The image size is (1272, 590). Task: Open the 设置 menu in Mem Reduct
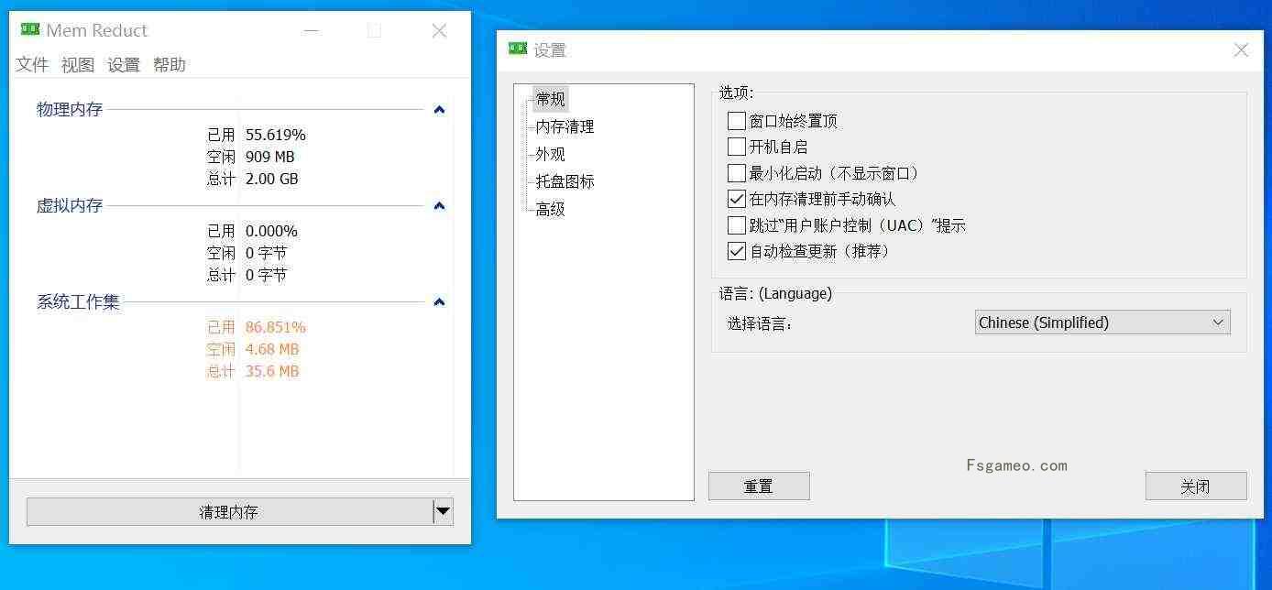[x=124, y=64]
